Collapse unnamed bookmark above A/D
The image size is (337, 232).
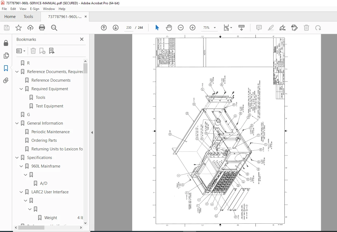[26, 175]
